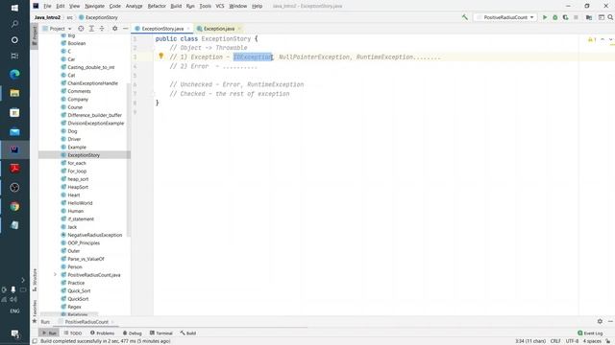Click the UTF-8 encoding indicator
Screen dimensions: 615x345
(572, 341)
